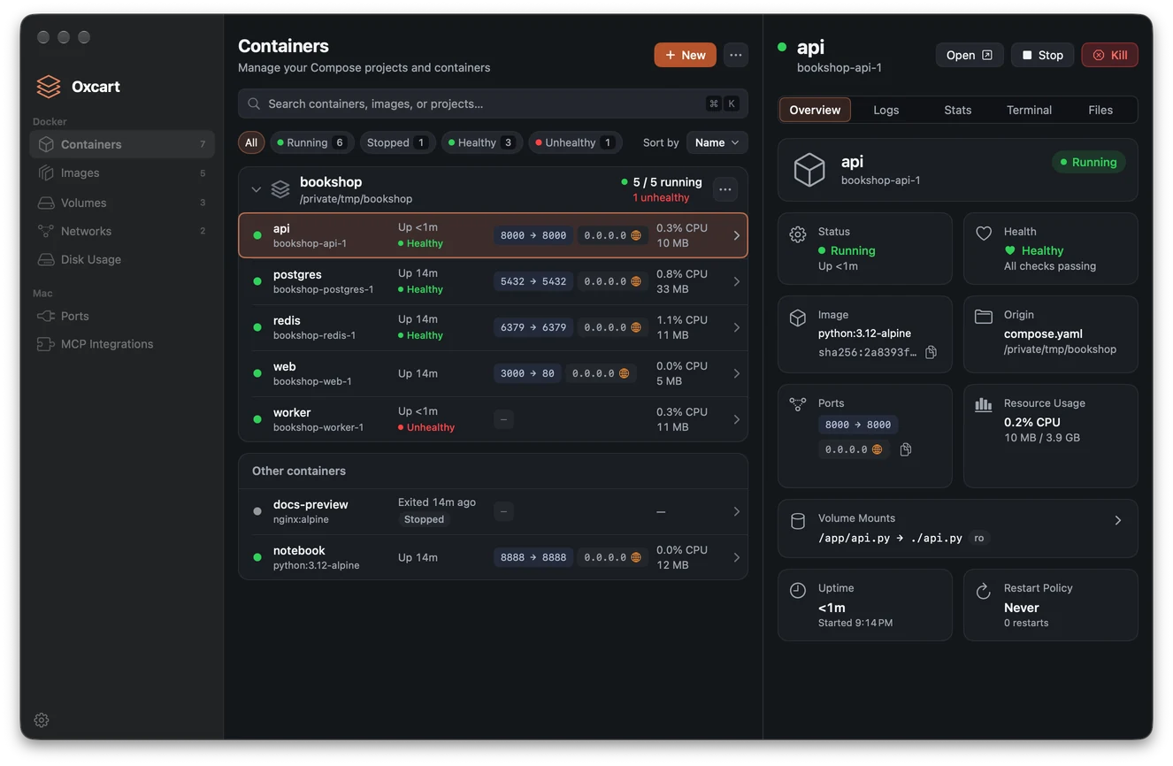Viewport: 1173px width, 766px height.
Task: Switch to the Terminal tab
Action: (x=1029, y=110)
